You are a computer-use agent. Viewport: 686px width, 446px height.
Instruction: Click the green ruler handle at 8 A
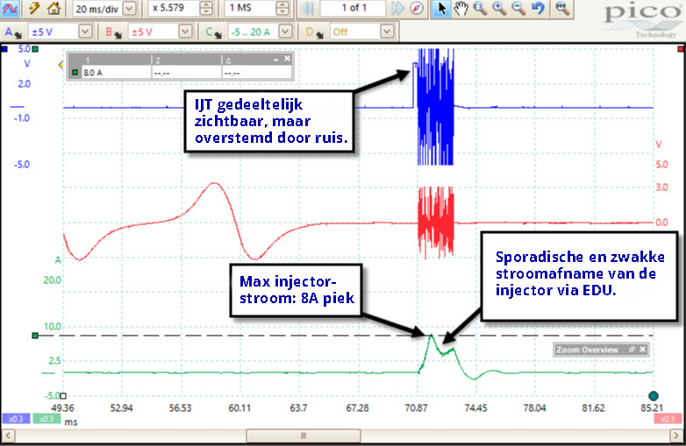pyautogui.click(x=35, y=336)
